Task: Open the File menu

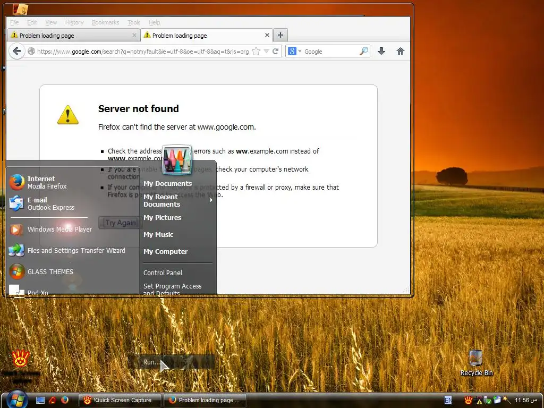Action: pos(14,22)
